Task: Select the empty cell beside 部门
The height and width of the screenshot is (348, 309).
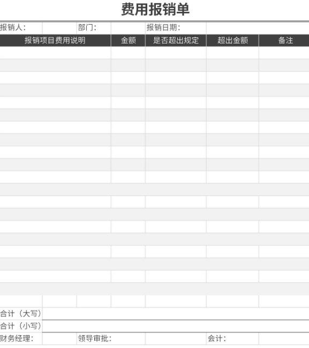Action: click(128, 28)
